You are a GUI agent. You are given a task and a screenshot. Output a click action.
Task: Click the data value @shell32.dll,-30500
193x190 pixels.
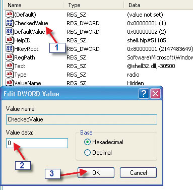(x=151, y=66)
